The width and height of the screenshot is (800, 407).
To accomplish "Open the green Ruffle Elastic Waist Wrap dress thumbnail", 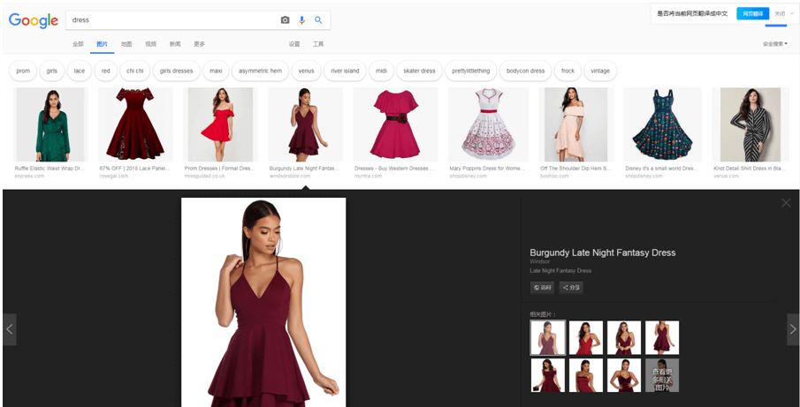I will point(50,124).
